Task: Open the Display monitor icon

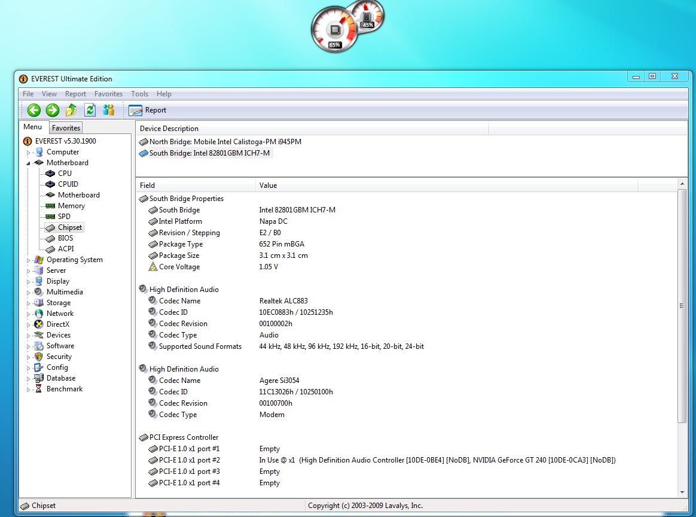Action: pos(39,281)
